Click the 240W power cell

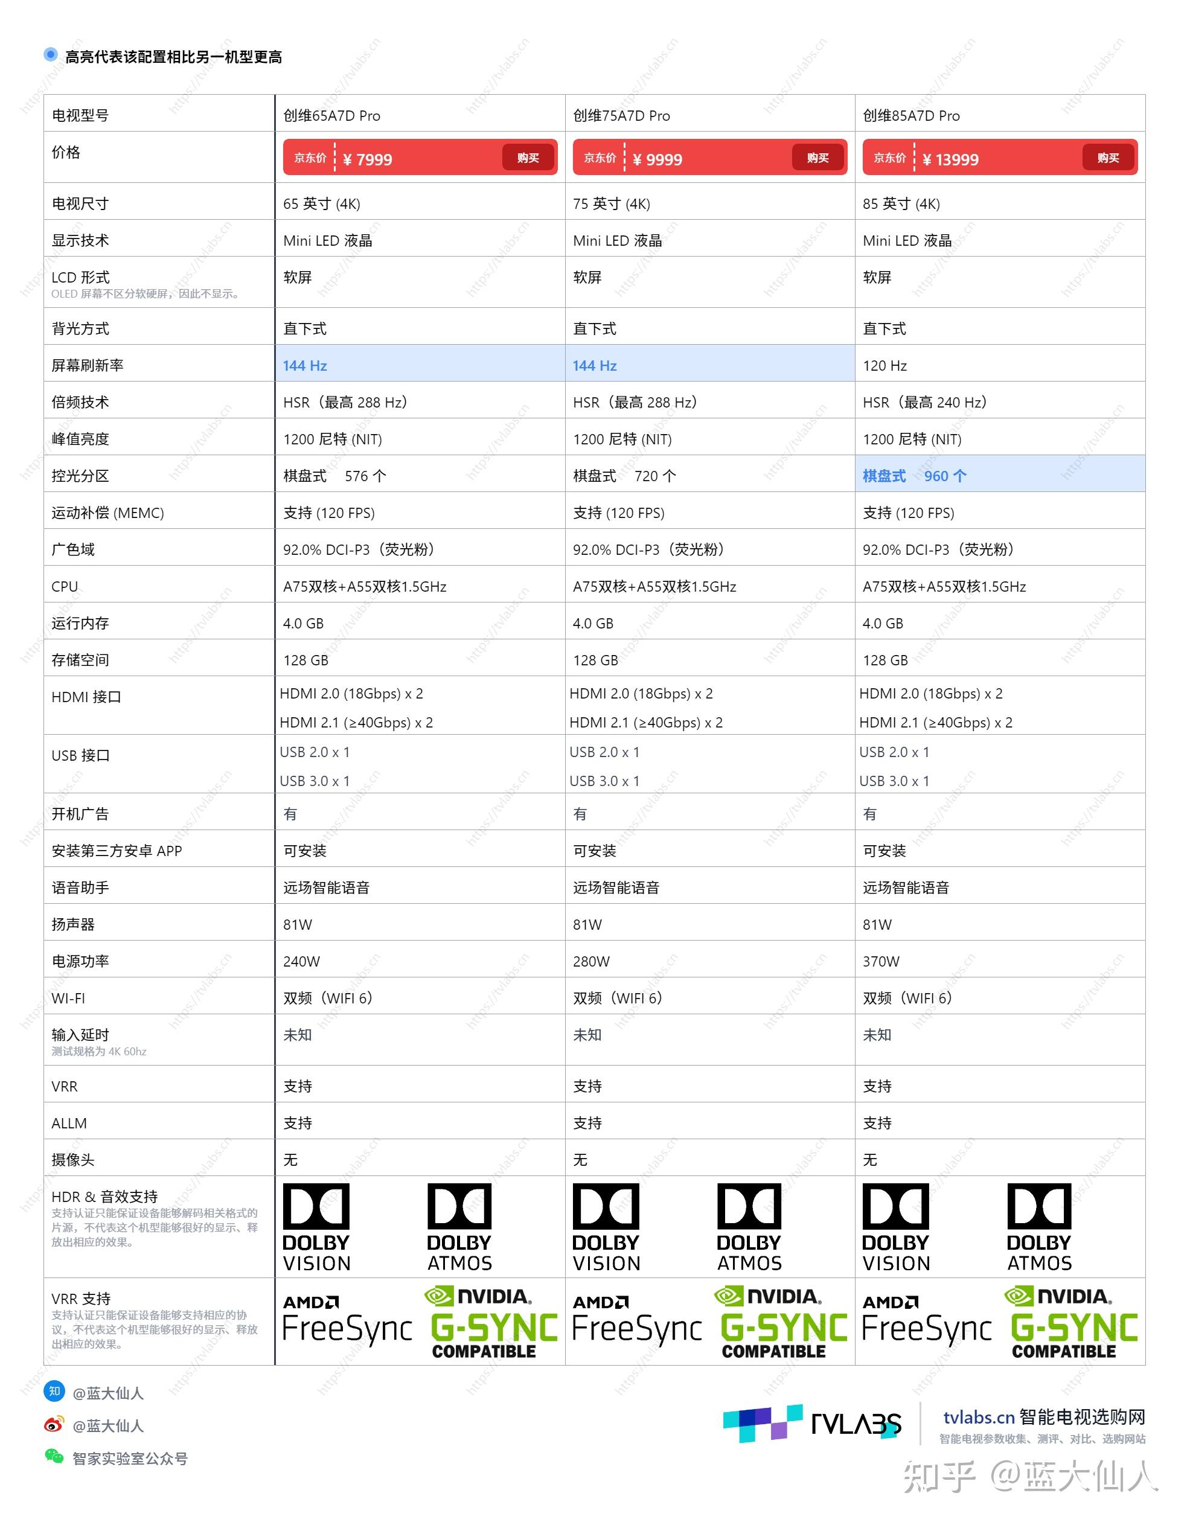[x=420, y=959]
